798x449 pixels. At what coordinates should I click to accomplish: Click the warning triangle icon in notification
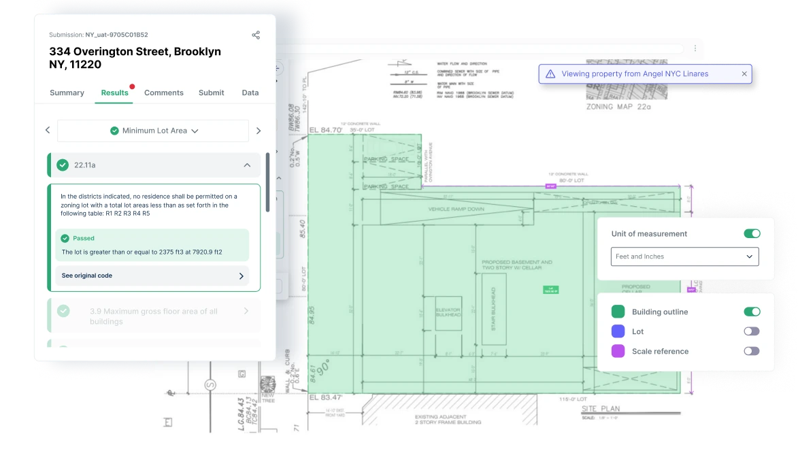pos(550,74)
